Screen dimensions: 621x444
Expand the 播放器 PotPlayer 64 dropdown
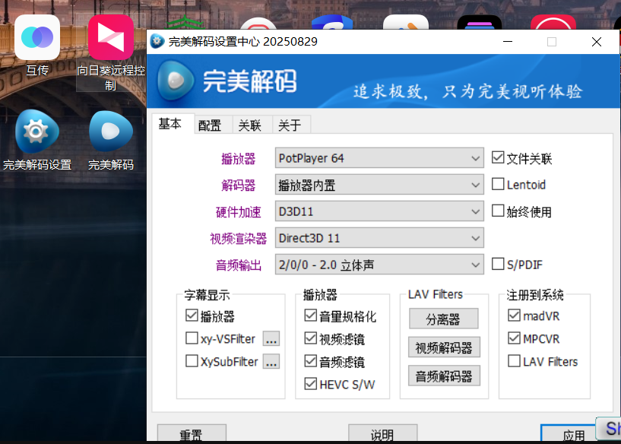pos(379,158)
